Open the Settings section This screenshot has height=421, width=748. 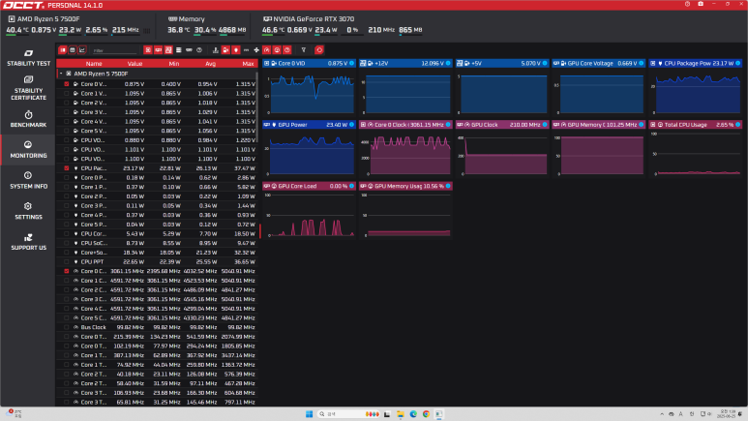click(28, 211)
